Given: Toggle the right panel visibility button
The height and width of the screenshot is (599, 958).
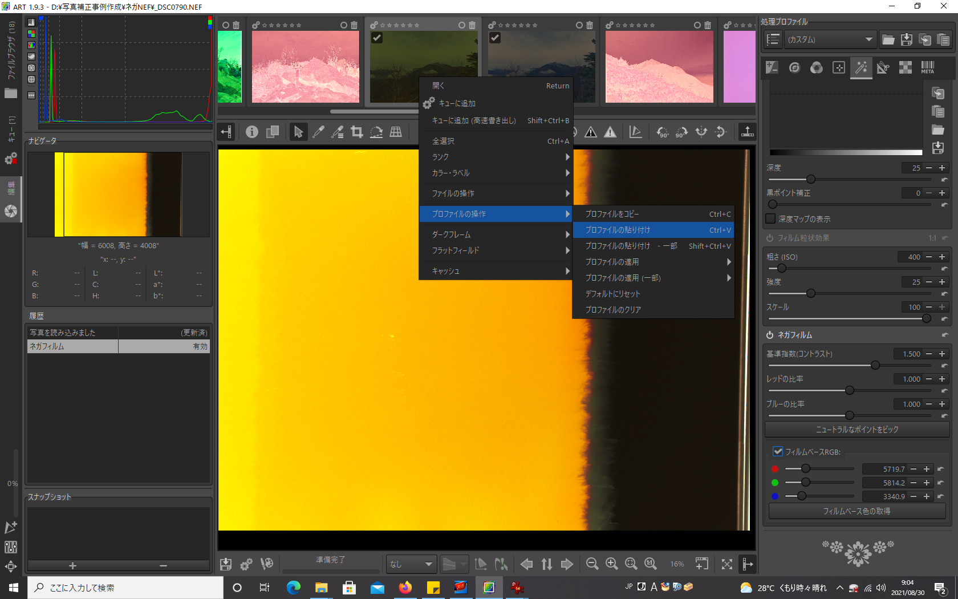Looking at the screenshot, I should click(747, 564).
